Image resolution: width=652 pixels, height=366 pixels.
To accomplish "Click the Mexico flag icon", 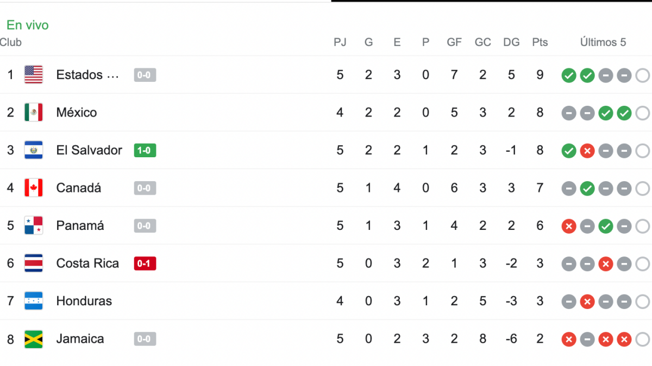I will (x=34, y=112).
